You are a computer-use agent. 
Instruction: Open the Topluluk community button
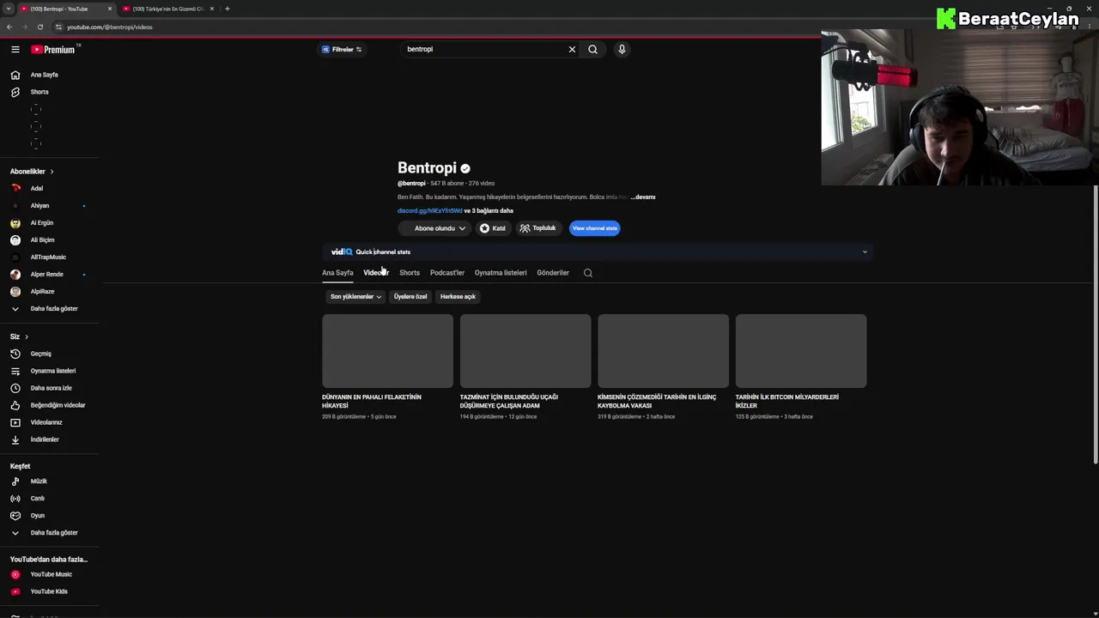[538, 228]
